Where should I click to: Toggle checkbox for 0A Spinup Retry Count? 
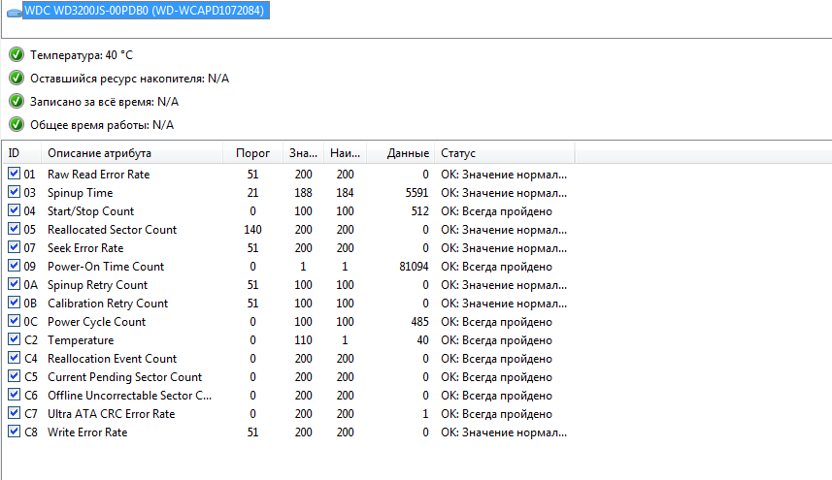pos(15,284)
